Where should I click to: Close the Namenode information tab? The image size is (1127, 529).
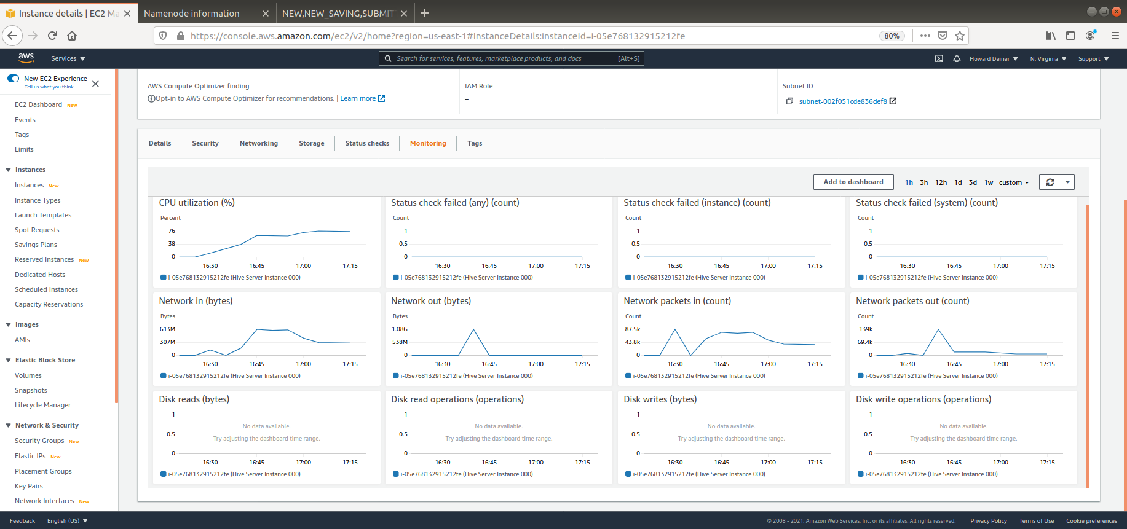pyautogui.click(x=265, y=13)
